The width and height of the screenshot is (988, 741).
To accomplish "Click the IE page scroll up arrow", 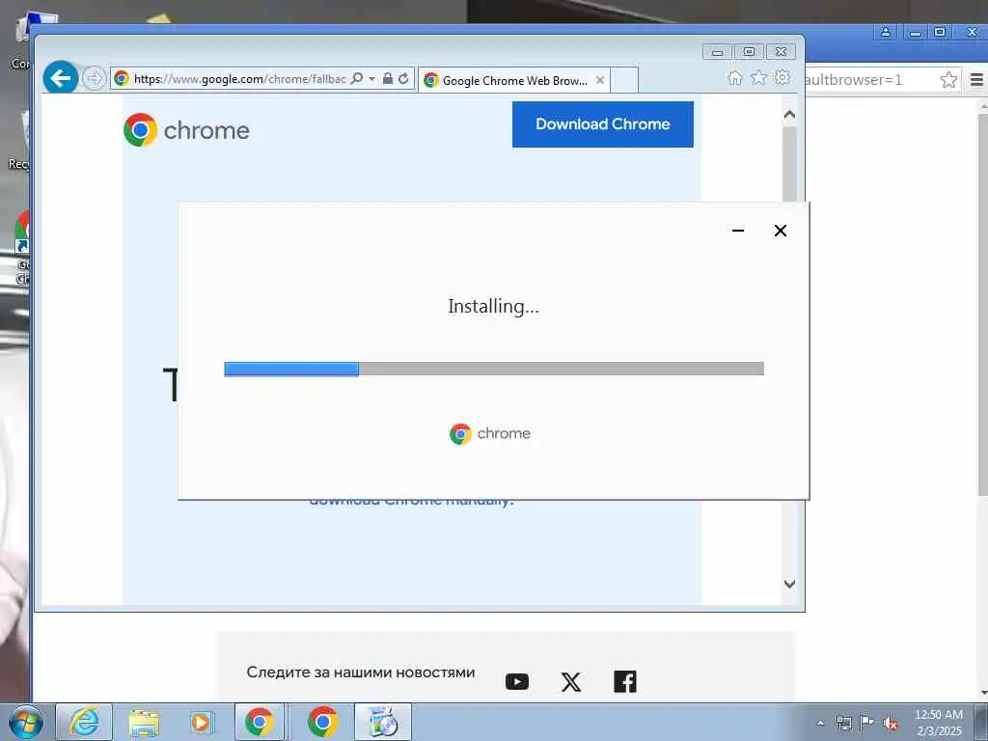I will coord(789,115).
